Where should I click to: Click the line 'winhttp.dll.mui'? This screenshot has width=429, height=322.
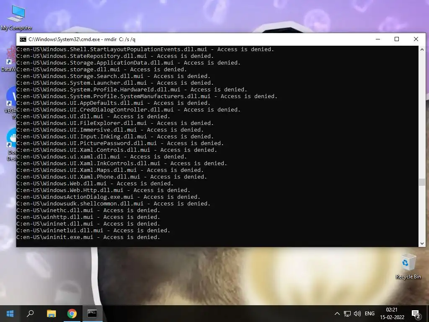[x=88, y=217]
